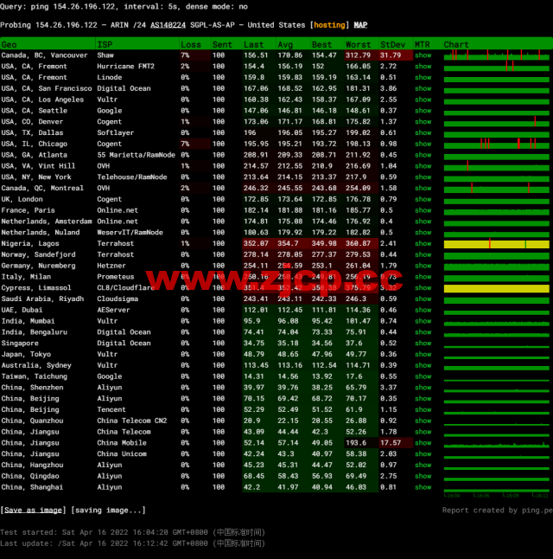Show MTR for San Francisco Digital Ocean
553x559 pixels.
coord(423,88)
